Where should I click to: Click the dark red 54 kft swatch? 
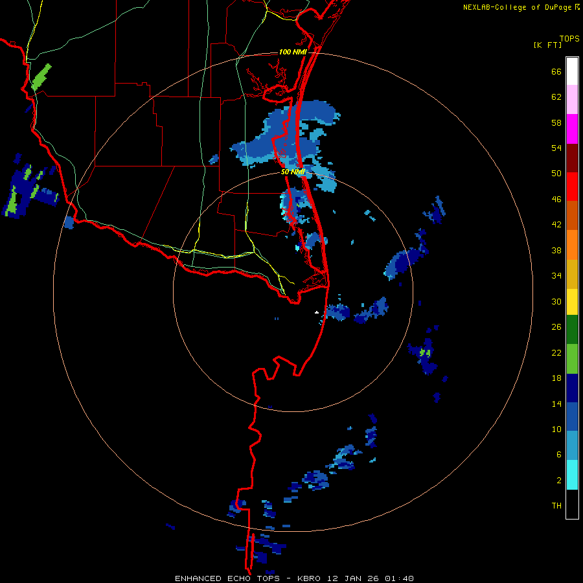point(572,157)
